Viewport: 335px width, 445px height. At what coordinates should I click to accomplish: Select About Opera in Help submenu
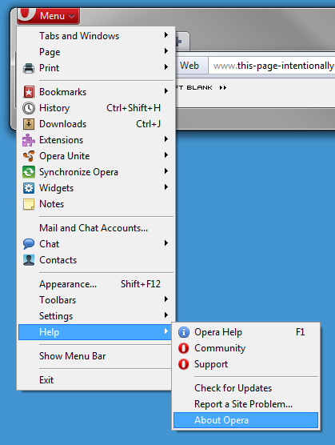click(x=245, y=420)
